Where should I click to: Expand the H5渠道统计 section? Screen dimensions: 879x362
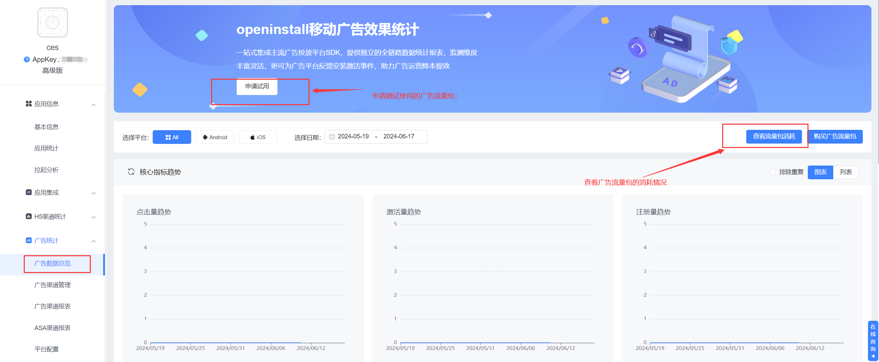pyautogui.click(x=94, y=217)
